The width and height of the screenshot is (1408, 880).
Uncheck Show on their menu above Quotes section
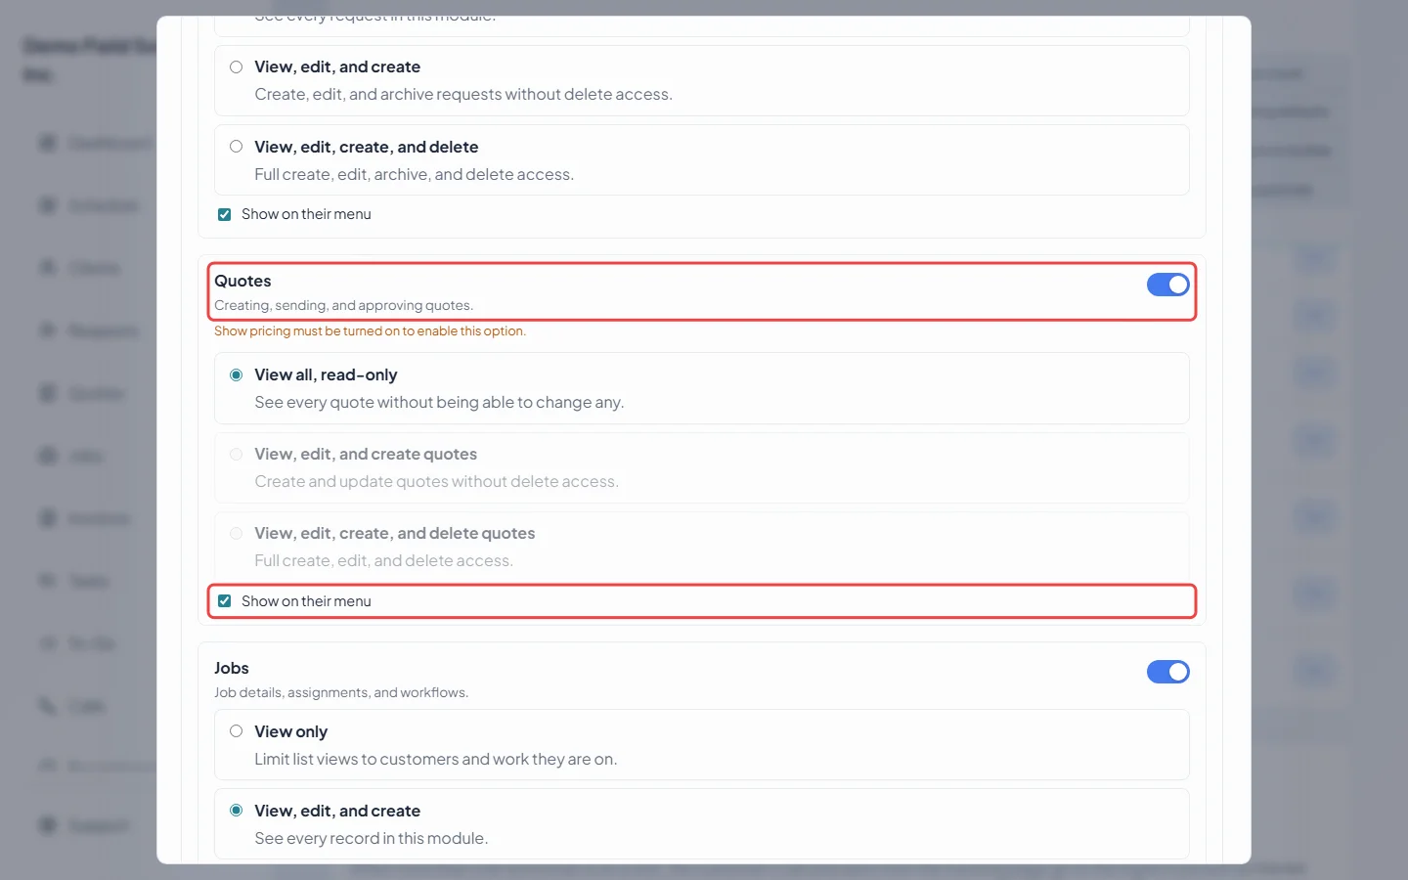(x=224, y=214)
